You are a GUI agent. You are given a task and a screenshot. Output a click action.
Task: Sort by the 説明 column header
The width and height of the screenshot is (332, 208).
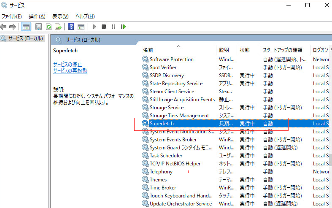tap(227, 50)
